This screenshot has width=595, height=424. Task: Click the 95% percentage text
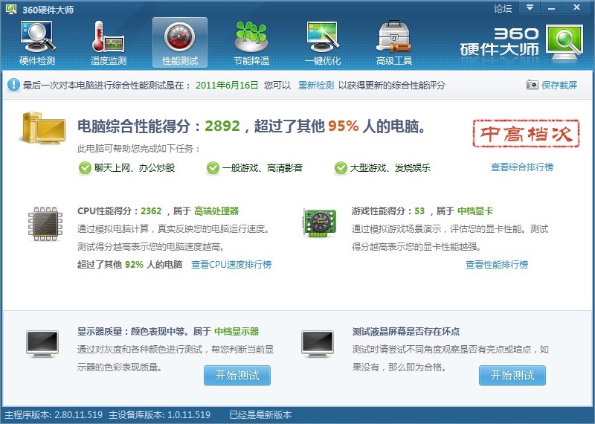coord(343,126)
